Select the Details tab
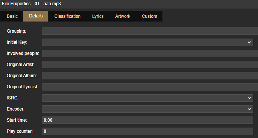The width and height of the screenshot is (258, 138). point(36,16)
